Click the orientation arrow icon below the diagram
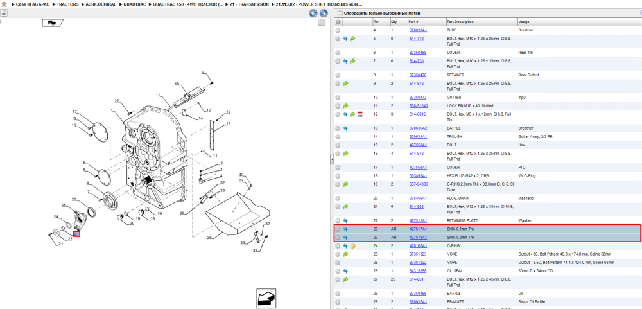 265,298
